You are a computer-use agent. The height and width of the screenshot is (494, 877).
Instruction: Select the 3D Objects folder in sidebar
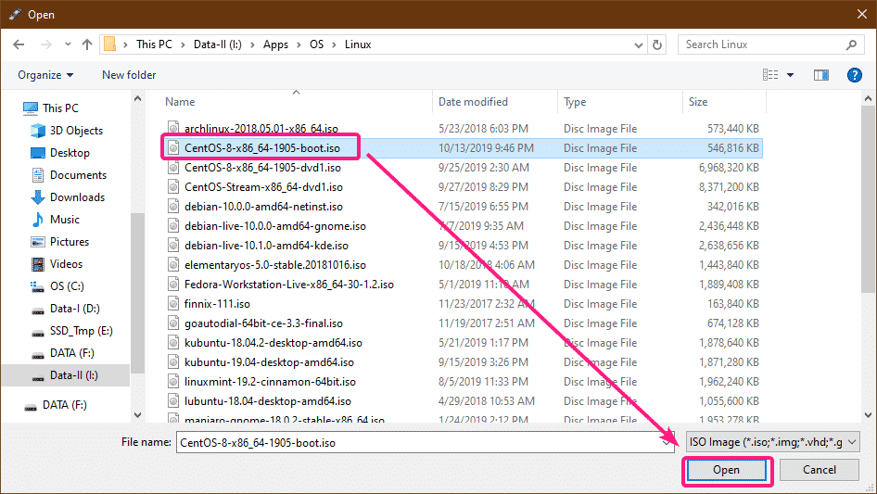coord(76,131)
